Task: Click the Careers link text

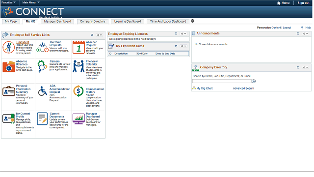Action: pyautogui.click(x=54, y=61)
